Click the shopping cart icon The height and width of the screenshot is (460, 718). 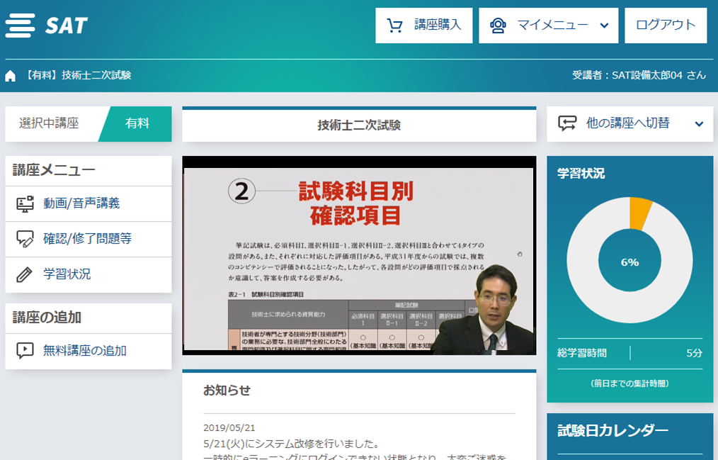click(x=394, y=26)
